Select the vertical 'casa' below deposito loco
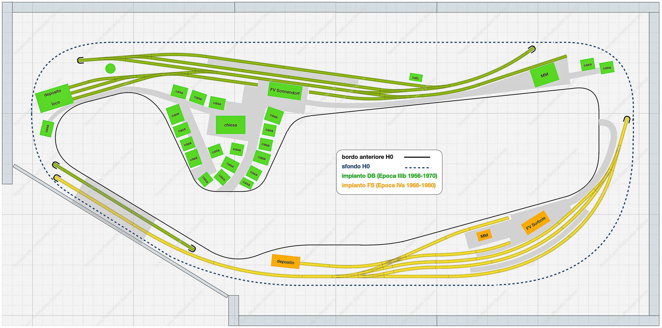Screen dimensions: 662x328 47,128
